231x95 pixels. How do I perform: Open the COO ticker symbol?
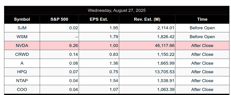pos(22,89)
